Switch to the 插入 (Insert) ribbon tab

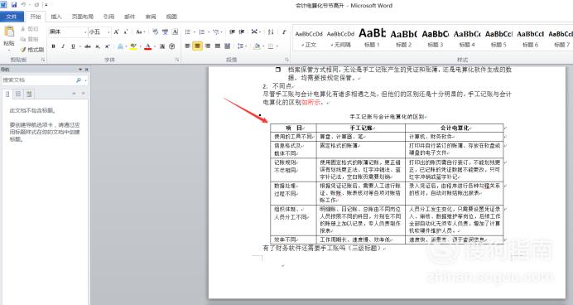pyautogui.click(x=56, y=17)
